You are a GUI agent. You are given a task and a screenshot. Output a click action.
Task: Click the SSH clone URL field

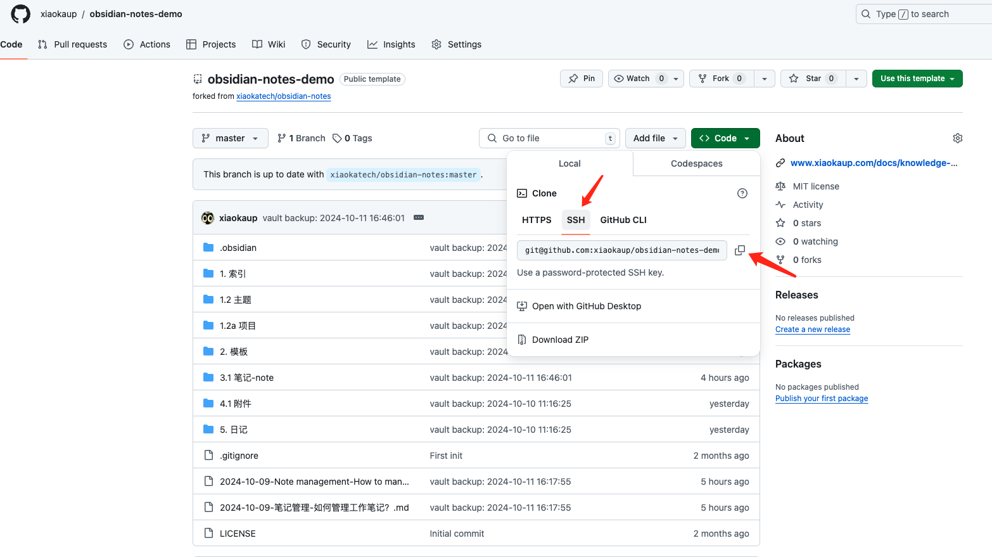[622, 250]
